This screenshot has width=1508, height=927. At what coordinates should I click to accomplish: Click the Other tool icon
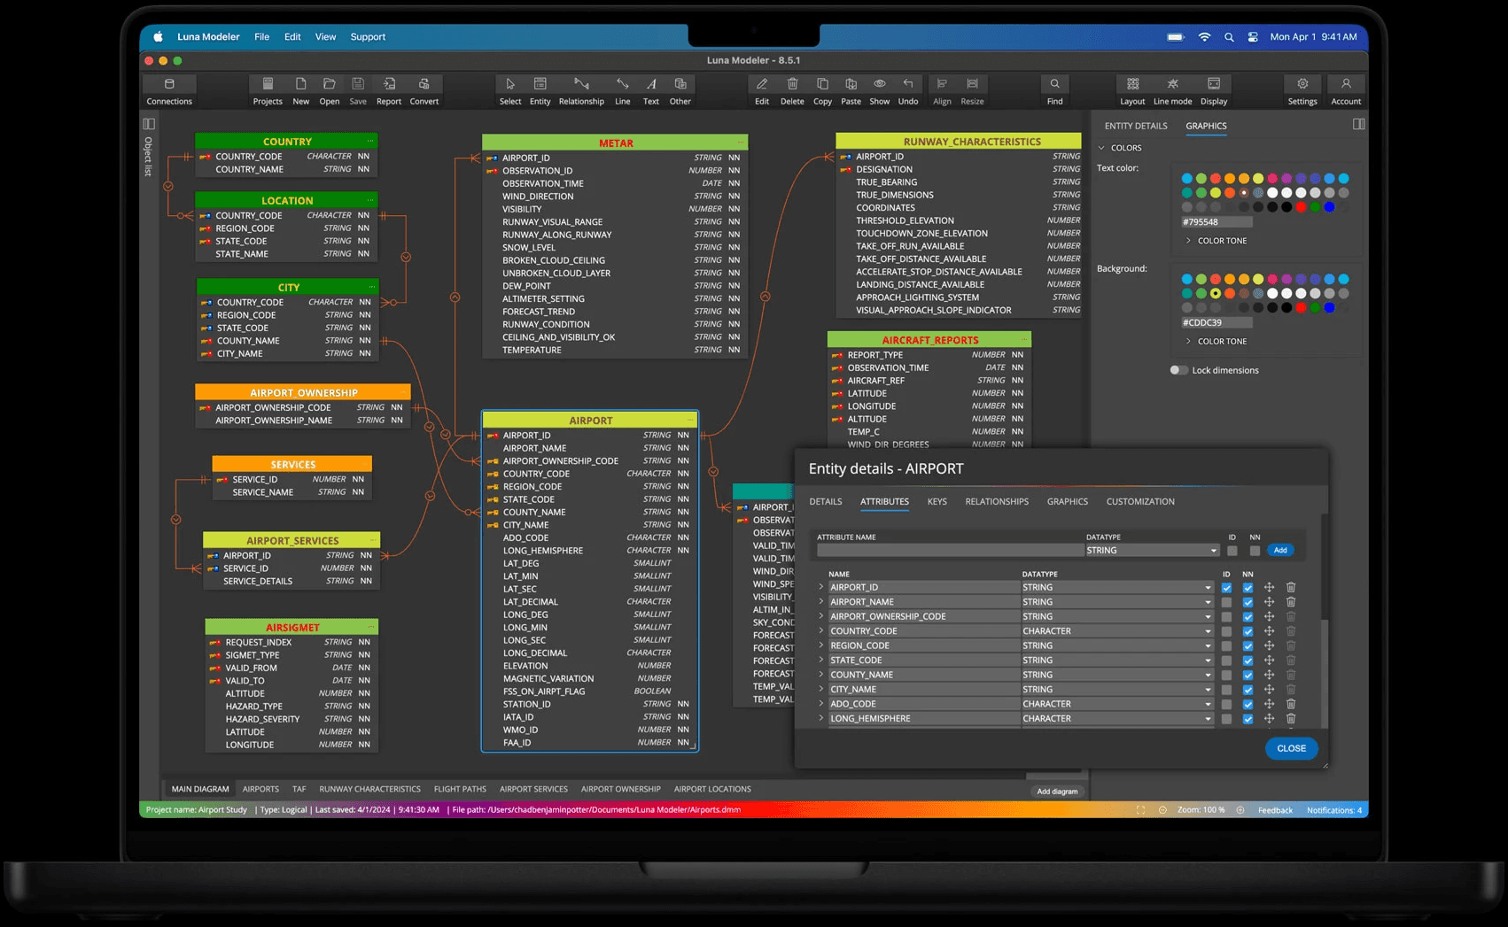[x=680, y=84]
